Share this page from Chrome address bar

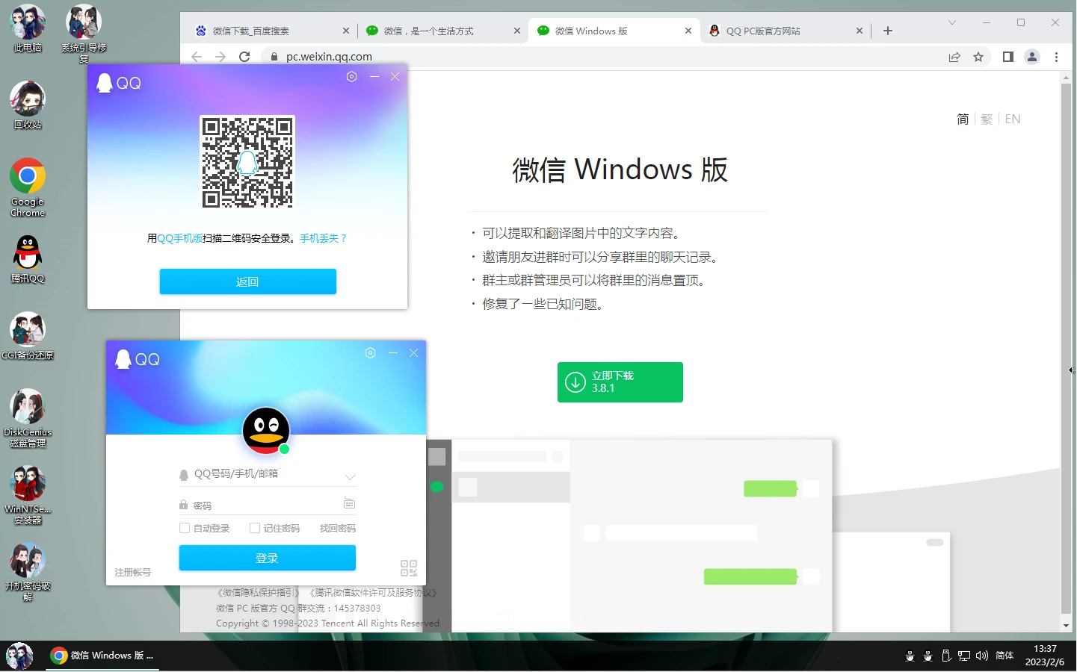954,57
